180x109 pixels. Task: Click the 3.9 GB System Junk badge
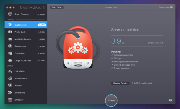(x=42, y=25)
